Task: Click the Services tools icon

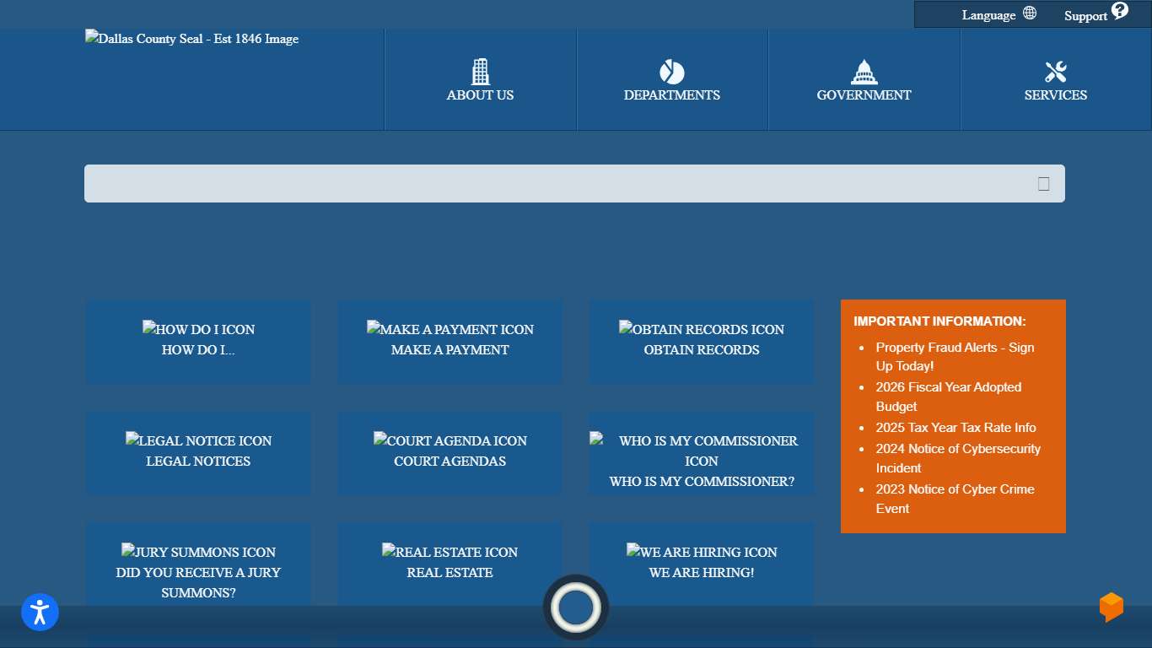Action: [1055, 72]
